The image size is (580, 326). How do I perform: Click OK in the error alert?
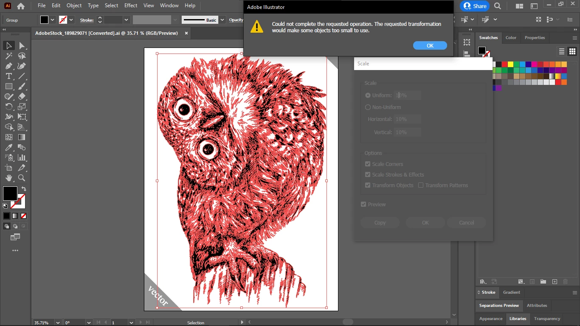[430, 45]
